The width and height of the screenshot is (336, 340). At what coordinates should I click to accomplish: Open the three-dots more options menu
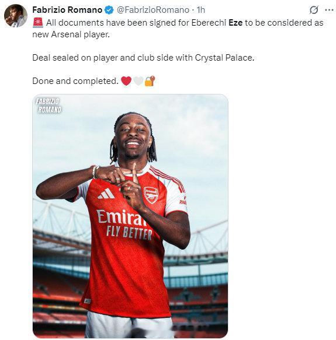329,10
